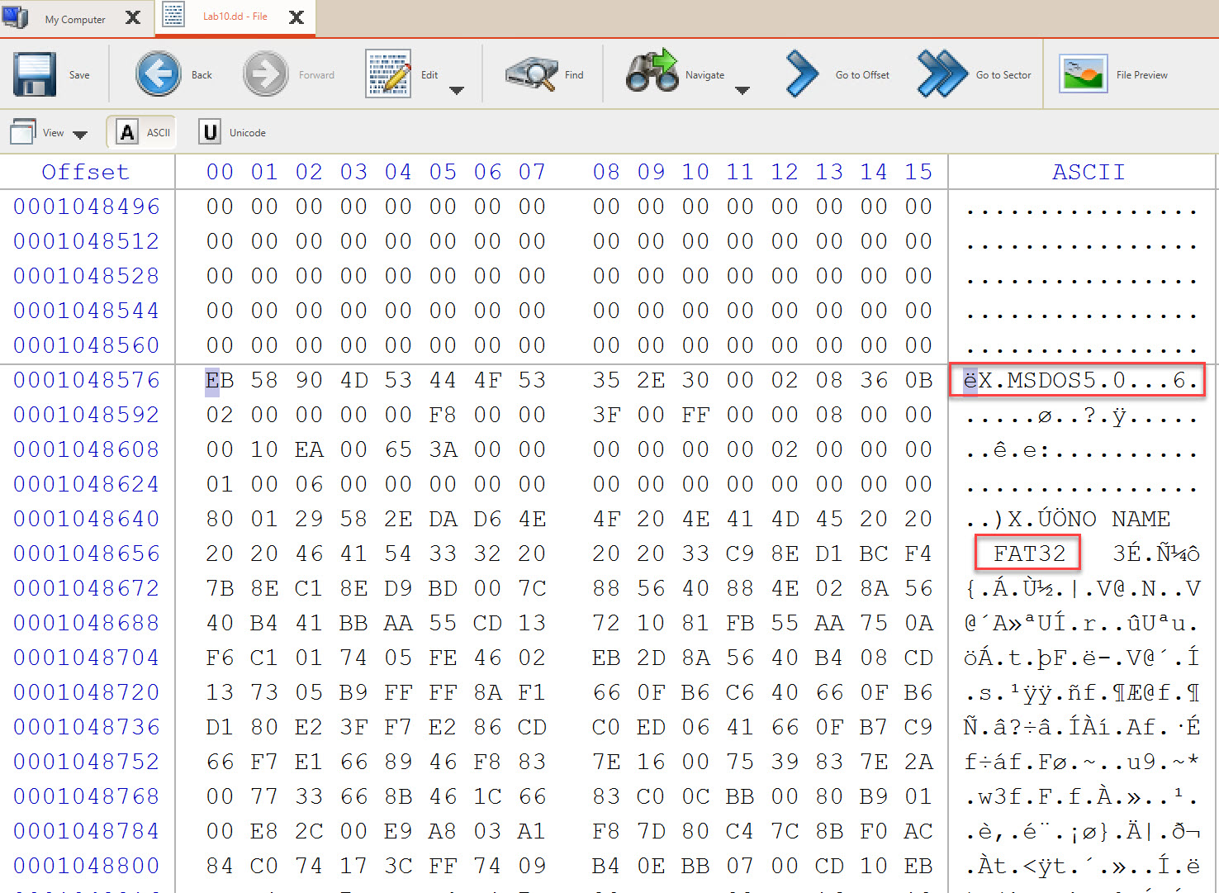Select the Edit pencil icon
Screen dimensions: 1219x893
pos(387,74)
